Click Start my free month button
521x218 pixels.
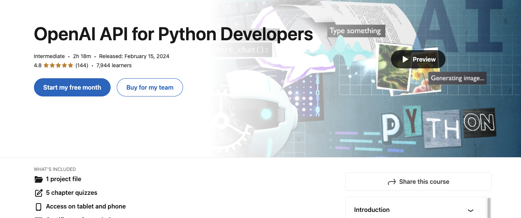pyautogui.click(x=72, y=87)
